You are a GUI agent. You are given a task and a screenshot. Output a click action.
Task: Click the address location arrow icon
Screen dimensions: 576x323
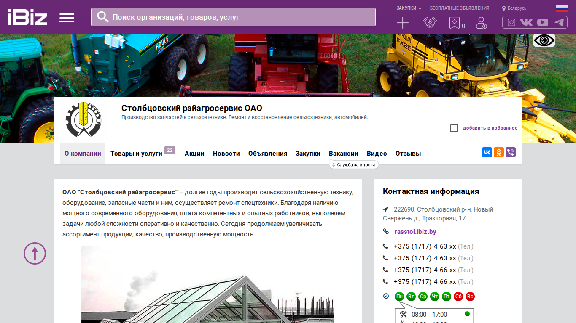pyautogui.click(x=385, y=209)
